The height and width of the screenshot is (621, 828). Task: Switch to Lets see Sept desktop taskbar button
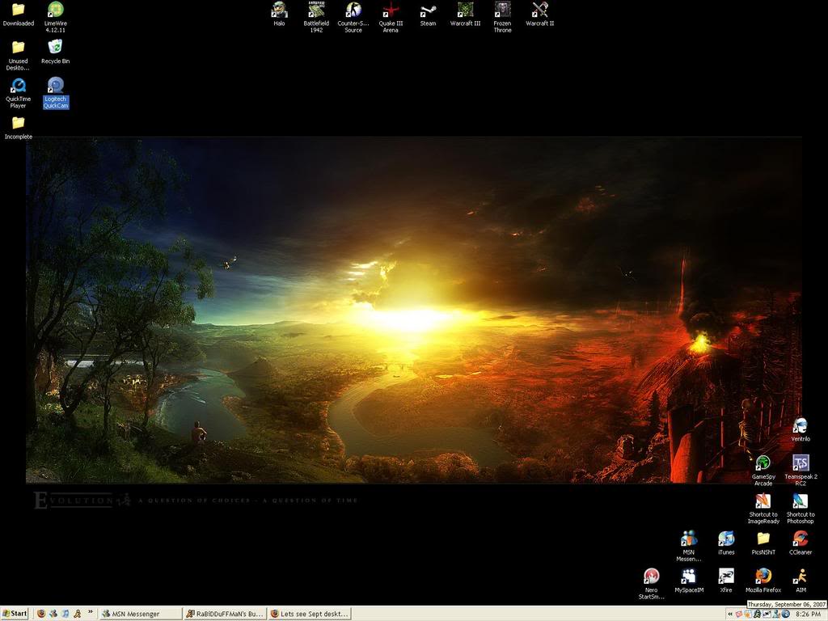pos(309,614)
